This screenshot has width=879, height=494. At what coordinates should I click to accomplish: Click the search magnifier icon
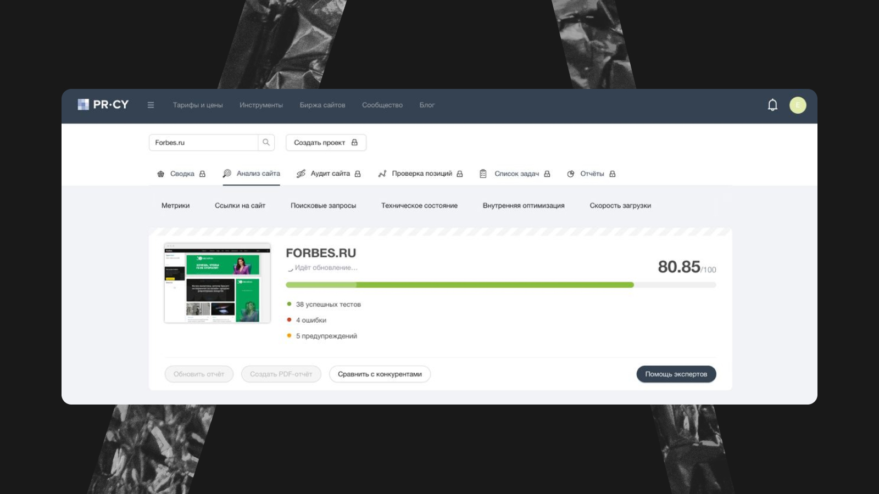[266, 143]
